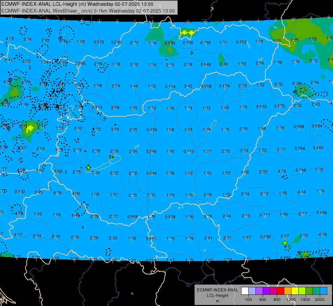Click wind shear value 0.932
The image size is (333, 306).
(20, 191)
